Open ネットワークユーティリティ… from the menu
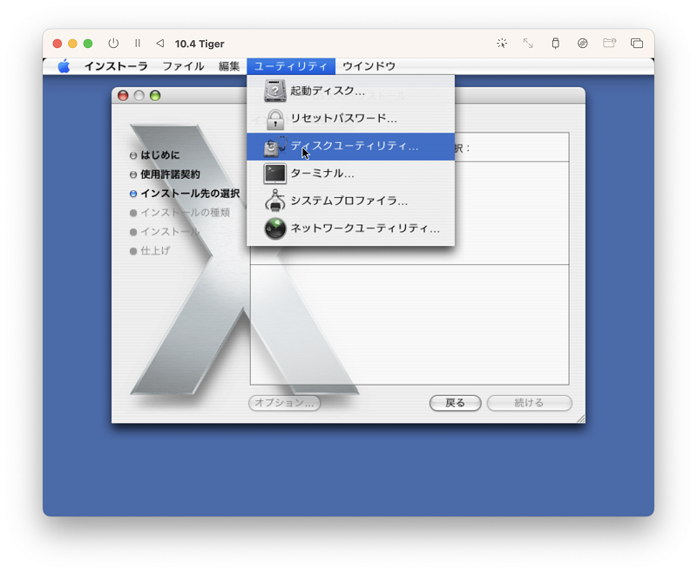 [x=351, y=229]
